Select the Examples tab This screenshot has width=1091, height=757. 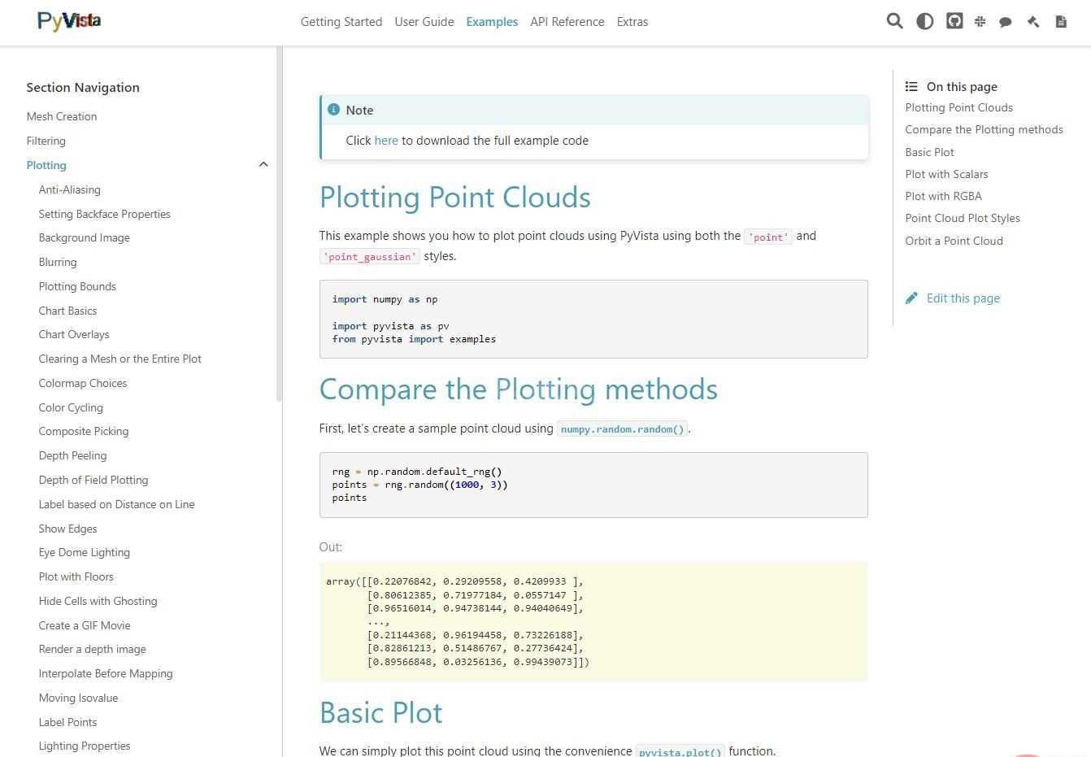pos(492,22)
